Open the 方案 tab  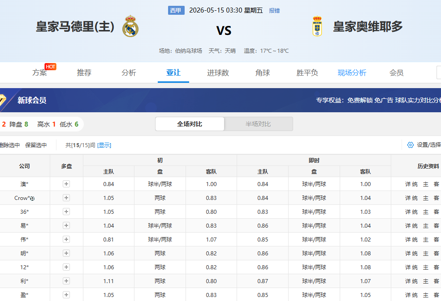pyautogui.click(x=39, y=73)
